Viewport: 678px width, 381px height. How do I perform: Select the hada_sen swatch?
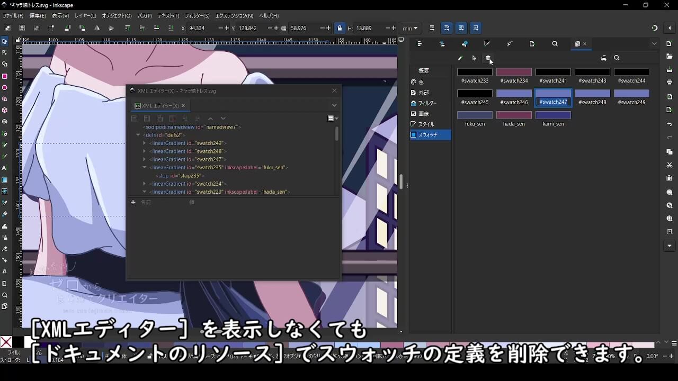pos(514,119)
